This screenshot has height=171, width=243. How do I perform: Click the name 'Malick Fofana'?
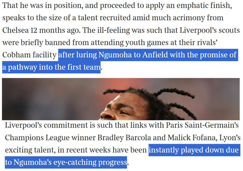click(193, 138)
